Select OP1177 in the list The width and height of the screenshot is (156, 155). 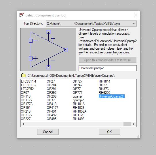[x=26, y=100]
